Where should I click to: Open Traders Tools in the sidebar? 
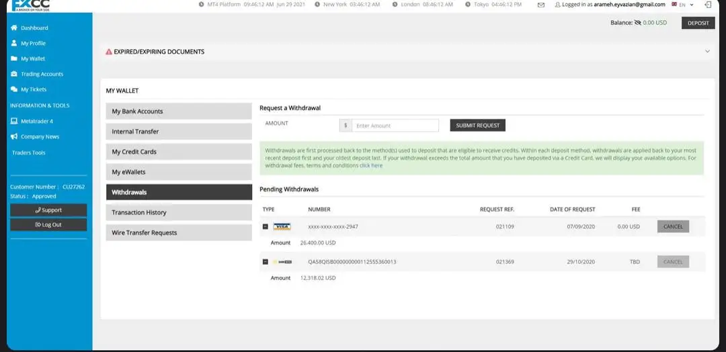pos(29,152)
